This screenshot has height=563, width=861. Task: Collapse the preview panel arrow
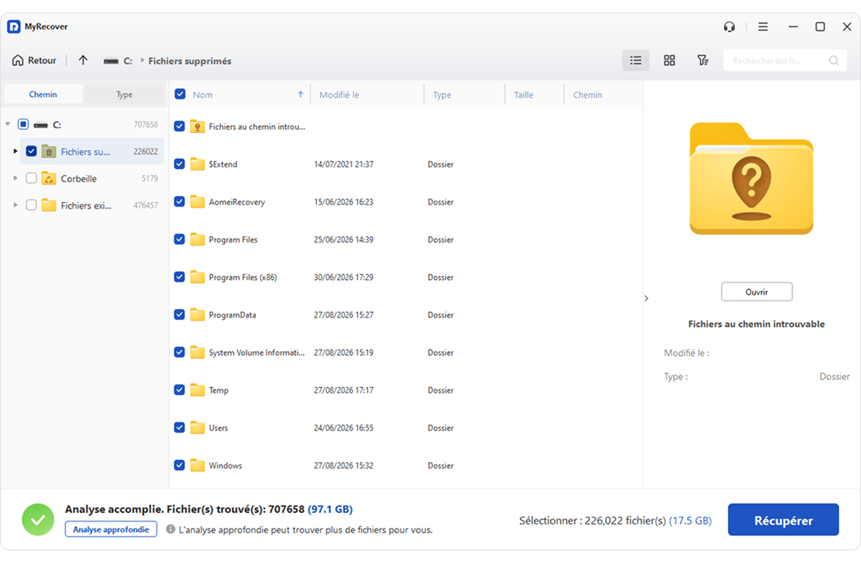(647, 298)
